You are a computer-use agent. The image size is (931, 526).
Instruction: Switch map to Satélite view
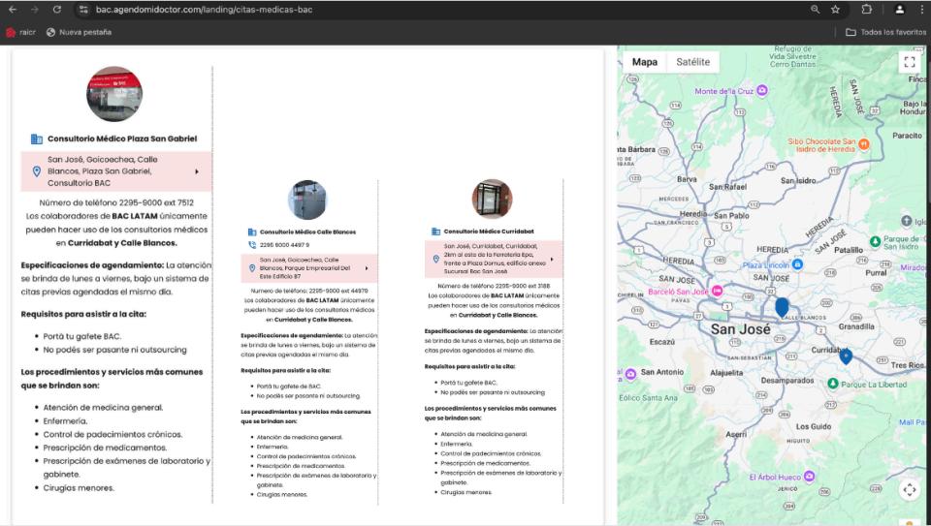692,62
